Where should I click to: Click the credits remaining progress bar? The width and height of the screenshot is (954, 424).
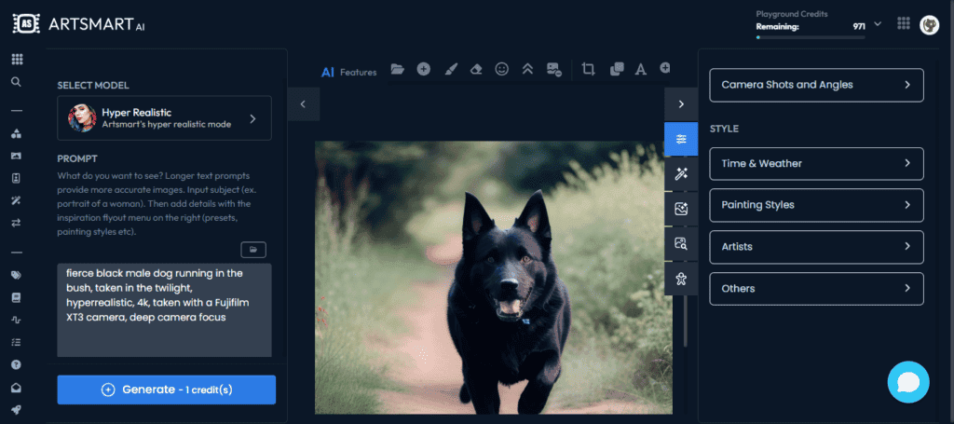811,37
